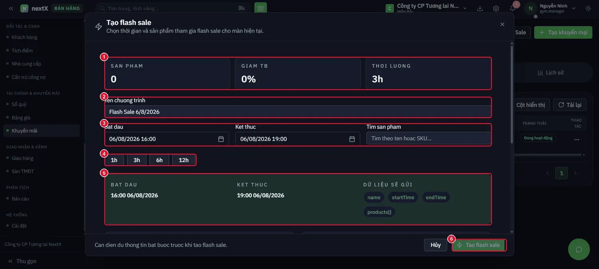Open Bảng giá in the sidebar
Screen dimensions: 599x269
tap(21, 118)
